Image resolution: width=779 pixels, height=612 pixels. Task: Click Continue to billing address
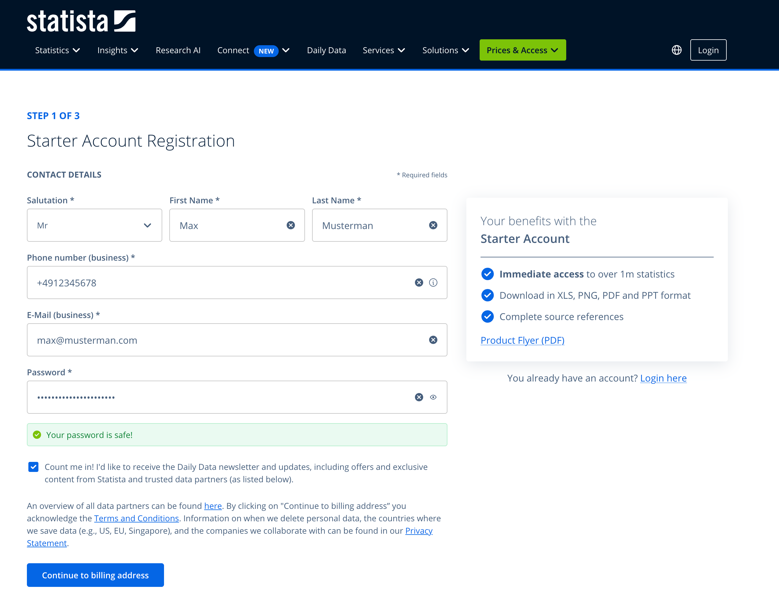[95, 575]
